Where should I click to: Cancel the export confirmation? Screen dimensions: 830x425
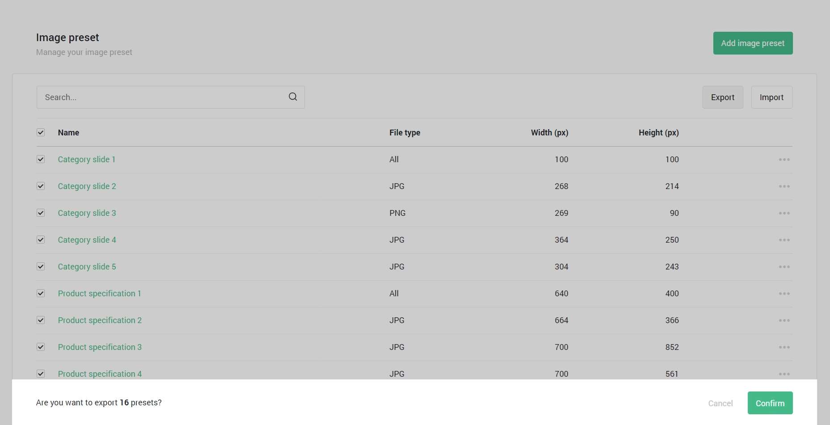pyautogui.click(x=720, y=403)
